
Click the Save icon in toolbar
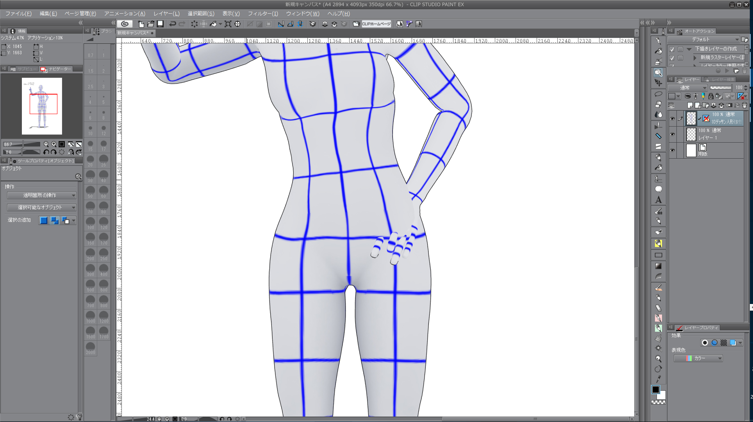[160, 24]
